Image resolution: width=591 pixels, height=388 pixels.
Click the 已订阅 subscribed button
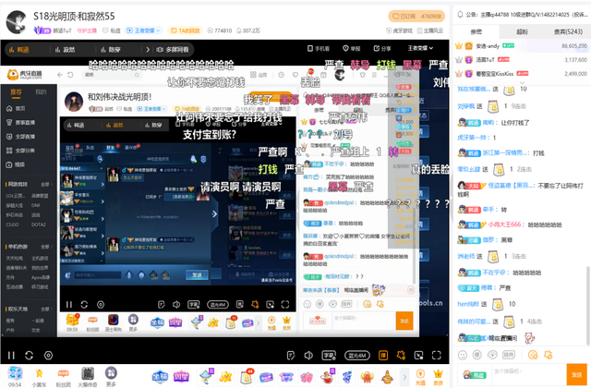[407, 16]
